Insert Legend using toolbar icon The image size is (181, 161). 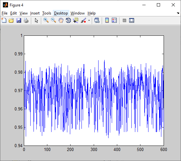114,20
